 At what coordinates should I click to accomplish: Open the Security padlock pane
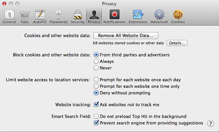78,17
